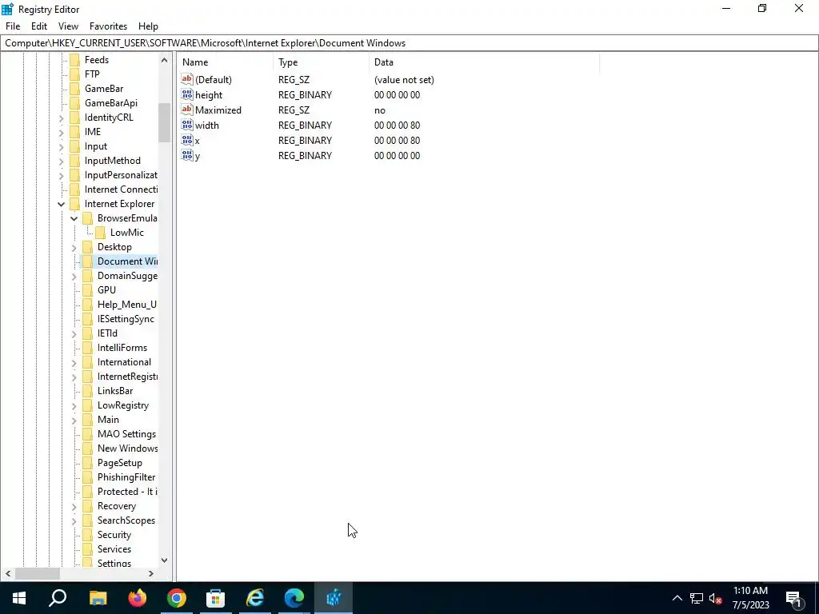Click the LinksBar folder icon
The image size is (819, 614).
[x=88, y=390]
